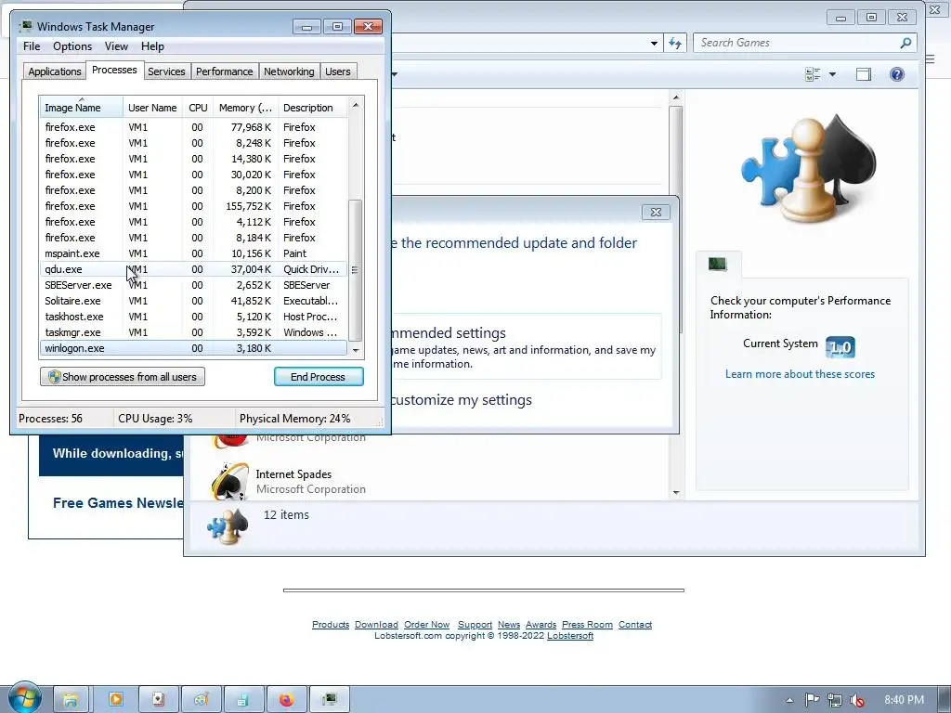Select the taskhost.exe process
The width and height of the screenshot is (951, 713).
click(x=193, y=317)
